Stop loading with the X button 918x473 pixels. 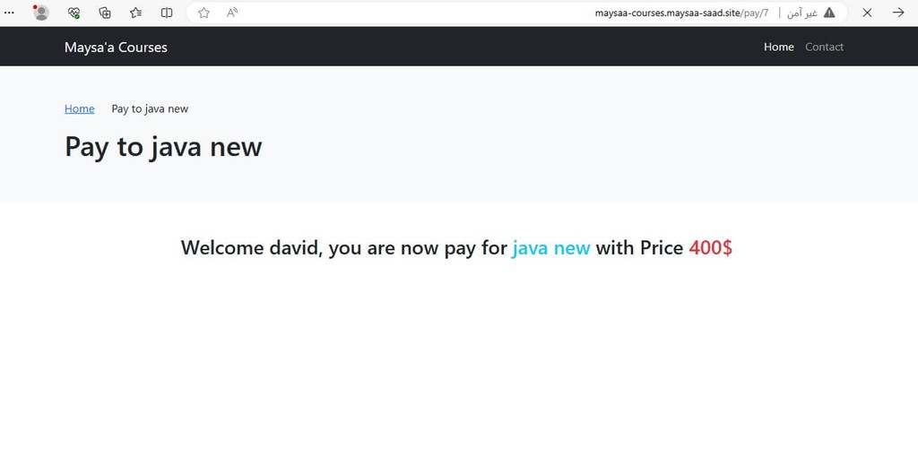coord(867,13)
